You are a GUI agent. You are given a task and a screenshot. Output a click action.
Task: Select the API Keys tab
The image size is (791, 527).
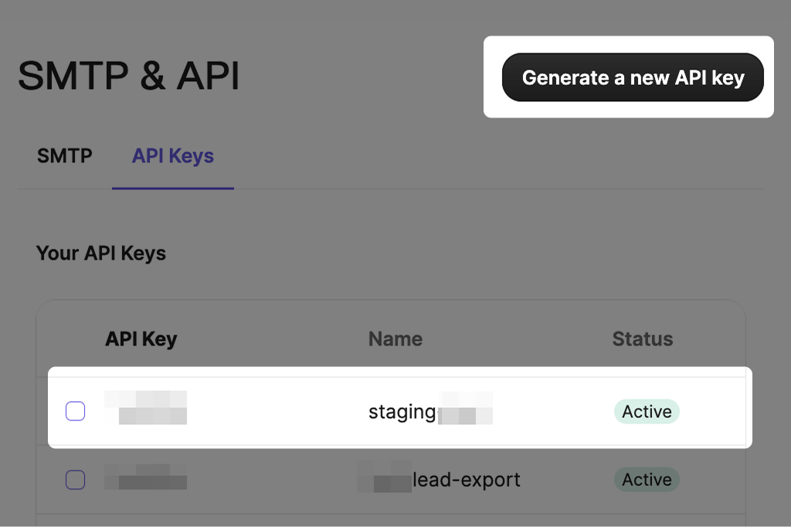point(173,156)
